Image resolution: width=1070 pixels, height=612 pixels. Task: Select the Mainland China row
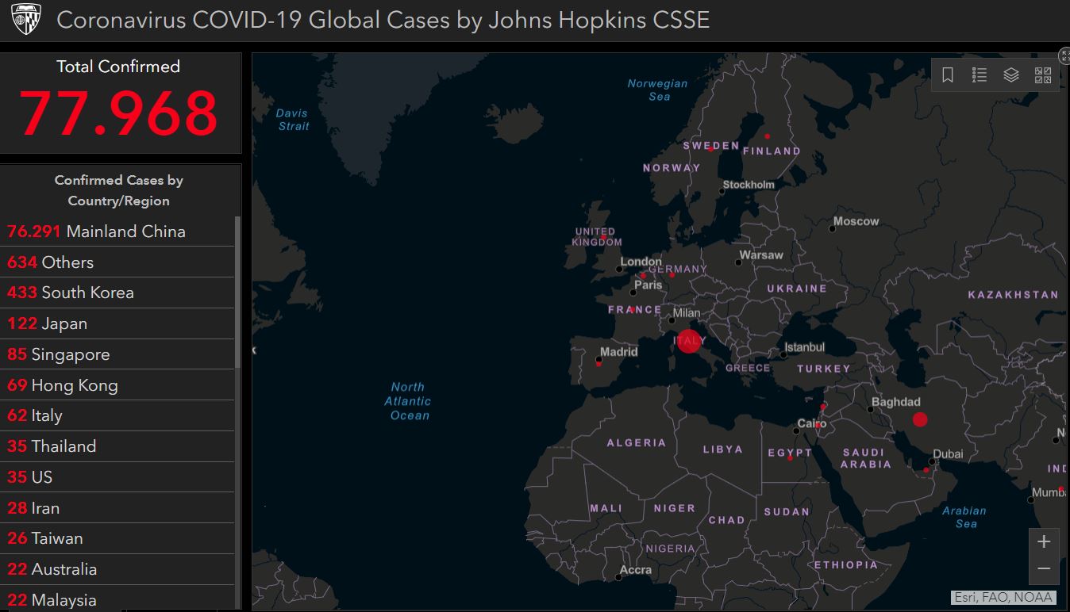pyautogui.click(x=117, y=231)
